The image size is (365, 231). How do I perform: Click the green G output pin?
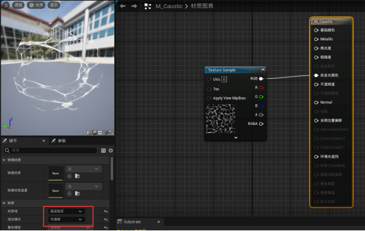261,97
